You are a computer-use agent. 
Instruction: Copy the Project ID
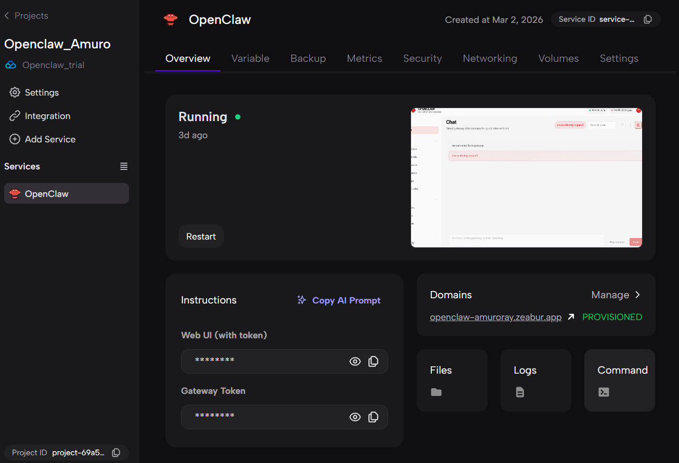[x=116, y=453]
